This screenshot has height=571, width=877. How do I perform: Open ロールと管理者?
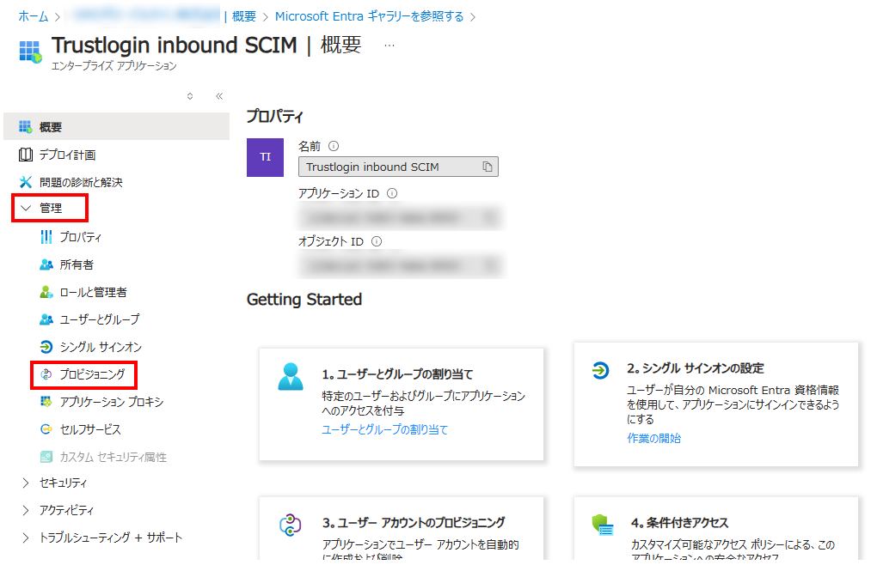click(x=94, y=292)
